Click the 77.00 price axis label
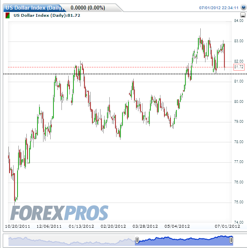The height and width of the screenshot is (248, 247). coord(239,162)
